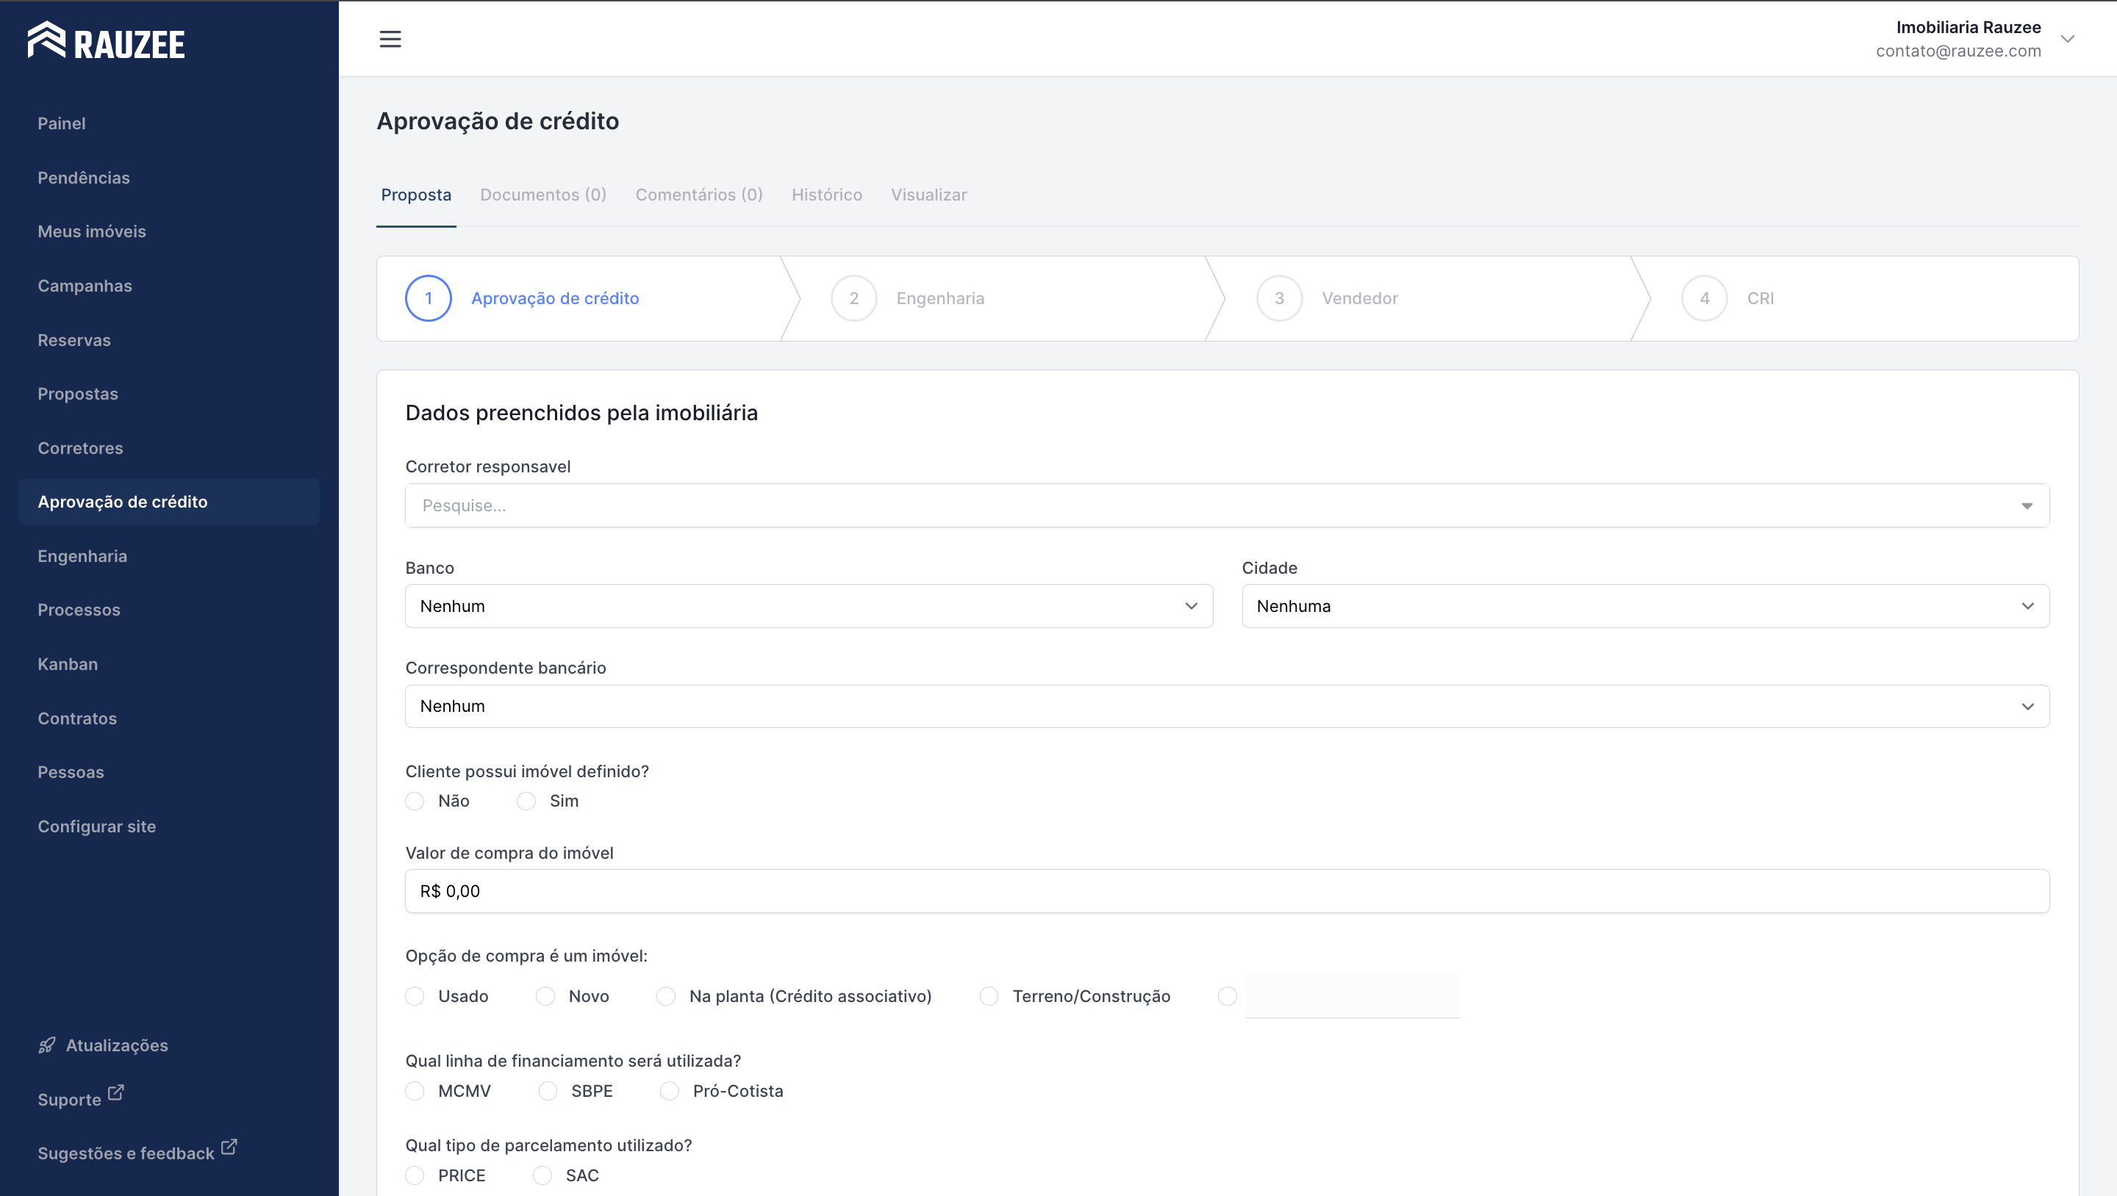Choose Usado property option

pos(415,996)
